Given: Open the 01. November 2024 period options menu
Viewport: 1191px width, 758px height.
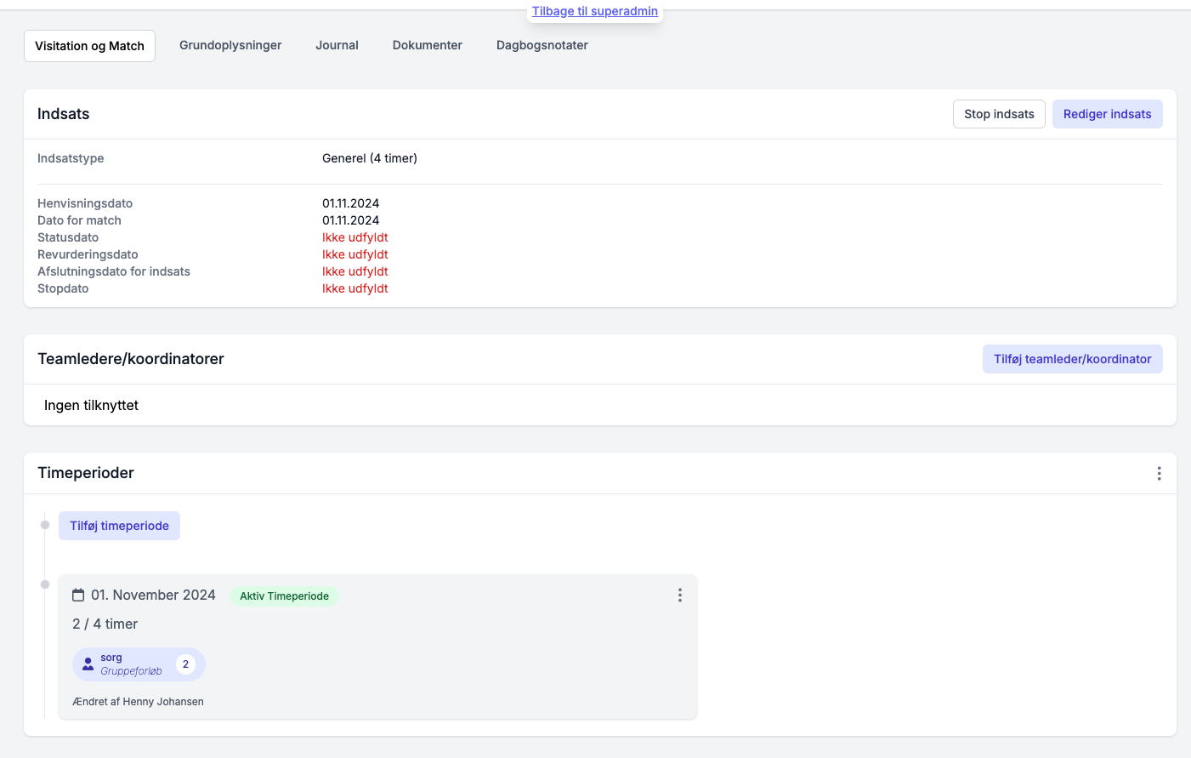Looking at the screenshot, I should [x=679, y=596].
